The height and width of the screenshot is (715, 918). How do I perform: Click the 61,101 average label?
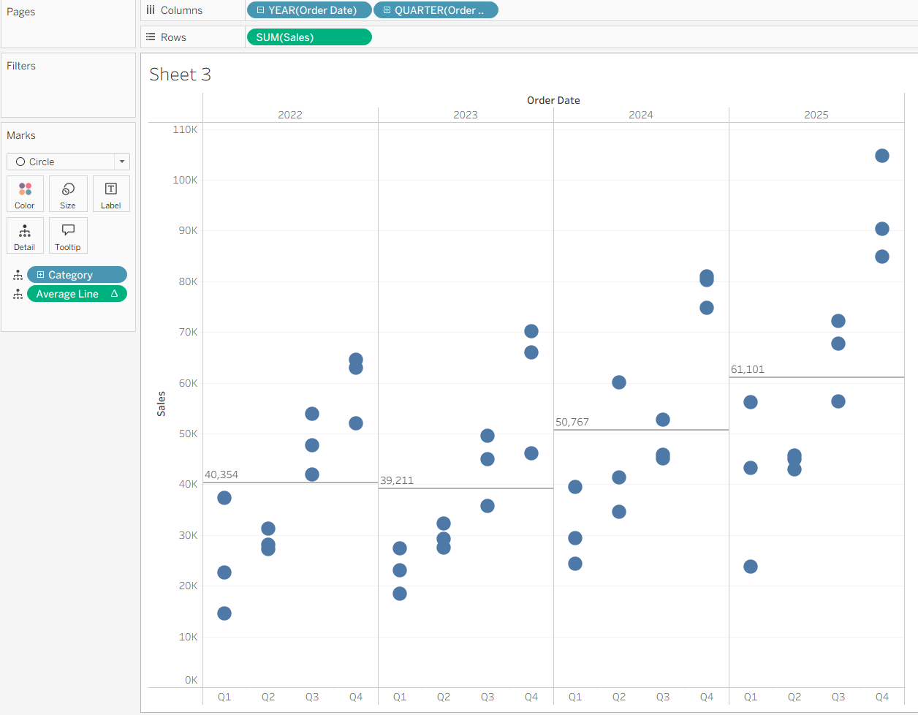748,369
